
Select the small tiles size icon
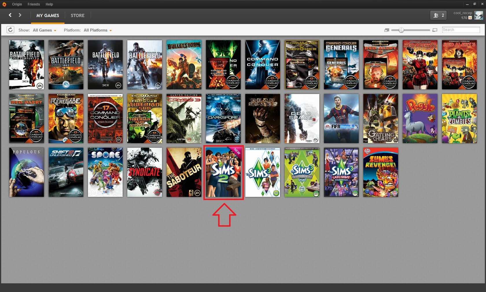[387, 30]
